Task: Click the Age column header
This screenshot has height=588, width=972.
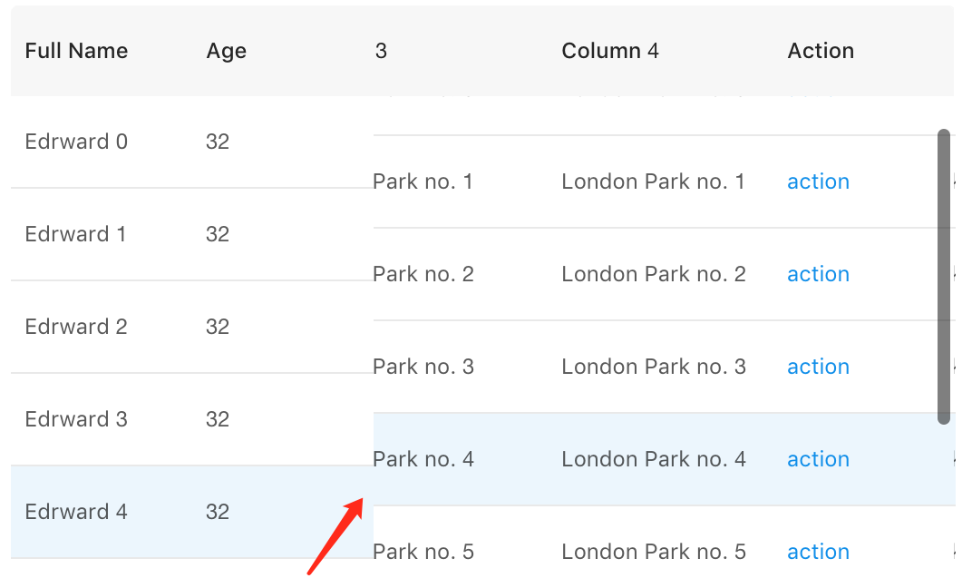Action: coord(226,51)
